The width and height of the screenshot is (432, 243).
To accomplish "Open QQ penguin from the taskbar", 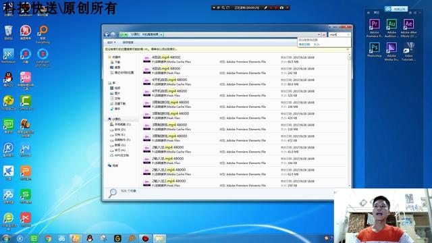I will 90,238.
